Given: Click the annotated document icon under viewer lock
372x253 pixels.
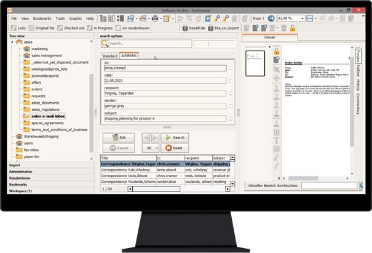Looking at the screenshot, I should click(x=277, y=60).
